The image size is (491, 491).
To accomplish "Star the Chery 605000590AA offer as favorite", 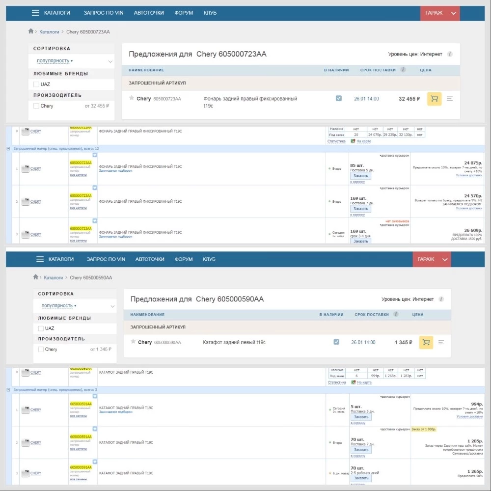I will pos(133,342).
